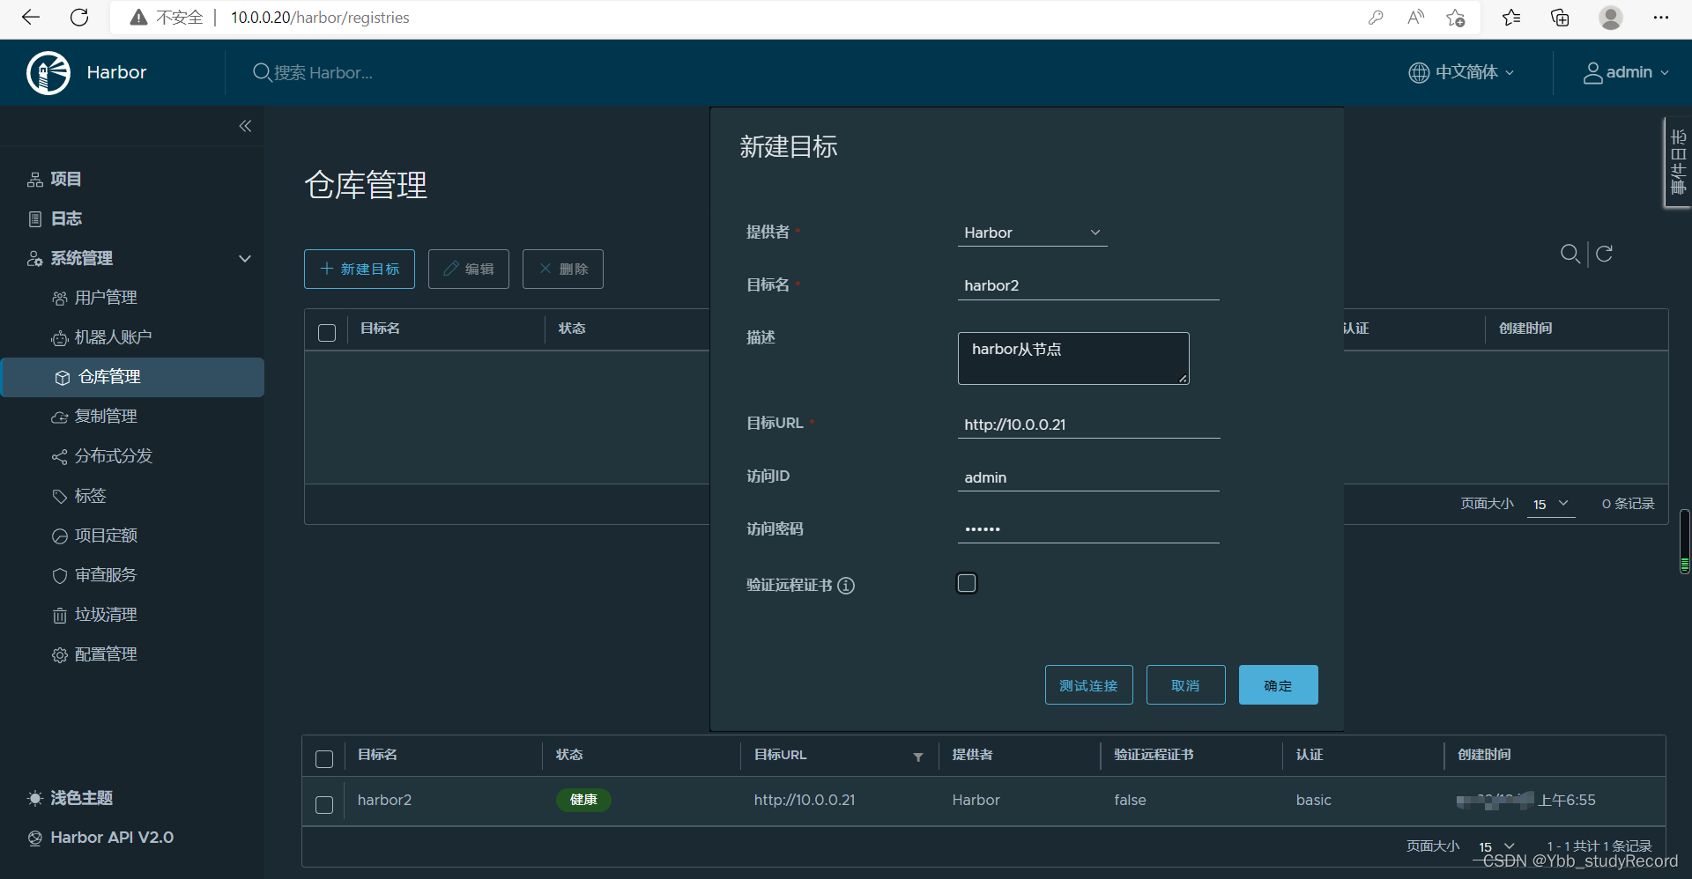
Task: Click info icon next to 验证远程证书
Action: 846,586
